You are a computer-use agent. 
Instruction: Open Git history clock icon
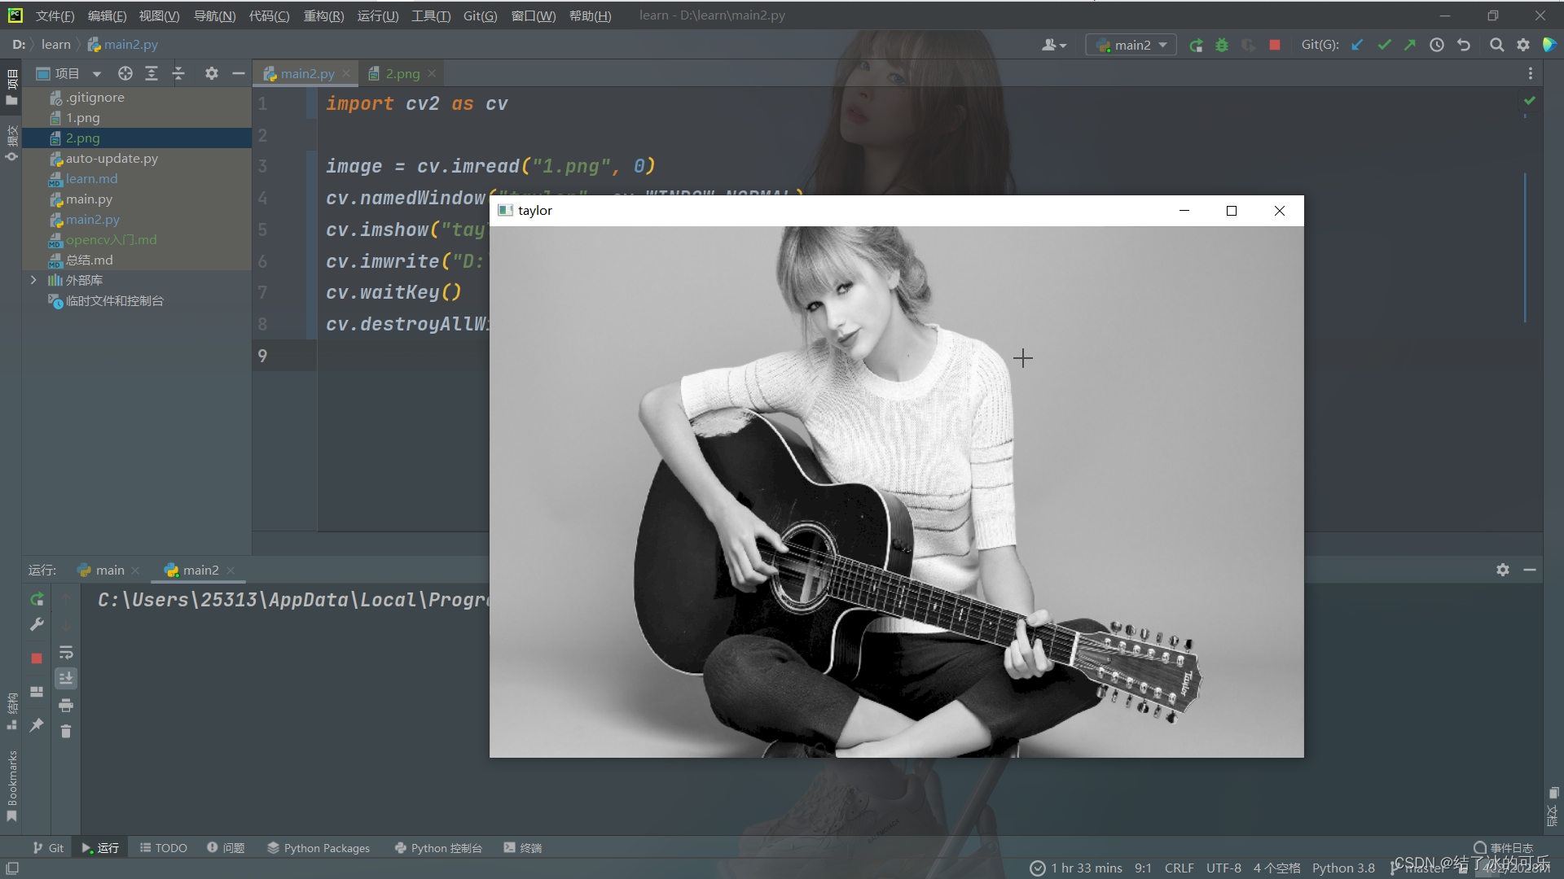pos(1437,46)
